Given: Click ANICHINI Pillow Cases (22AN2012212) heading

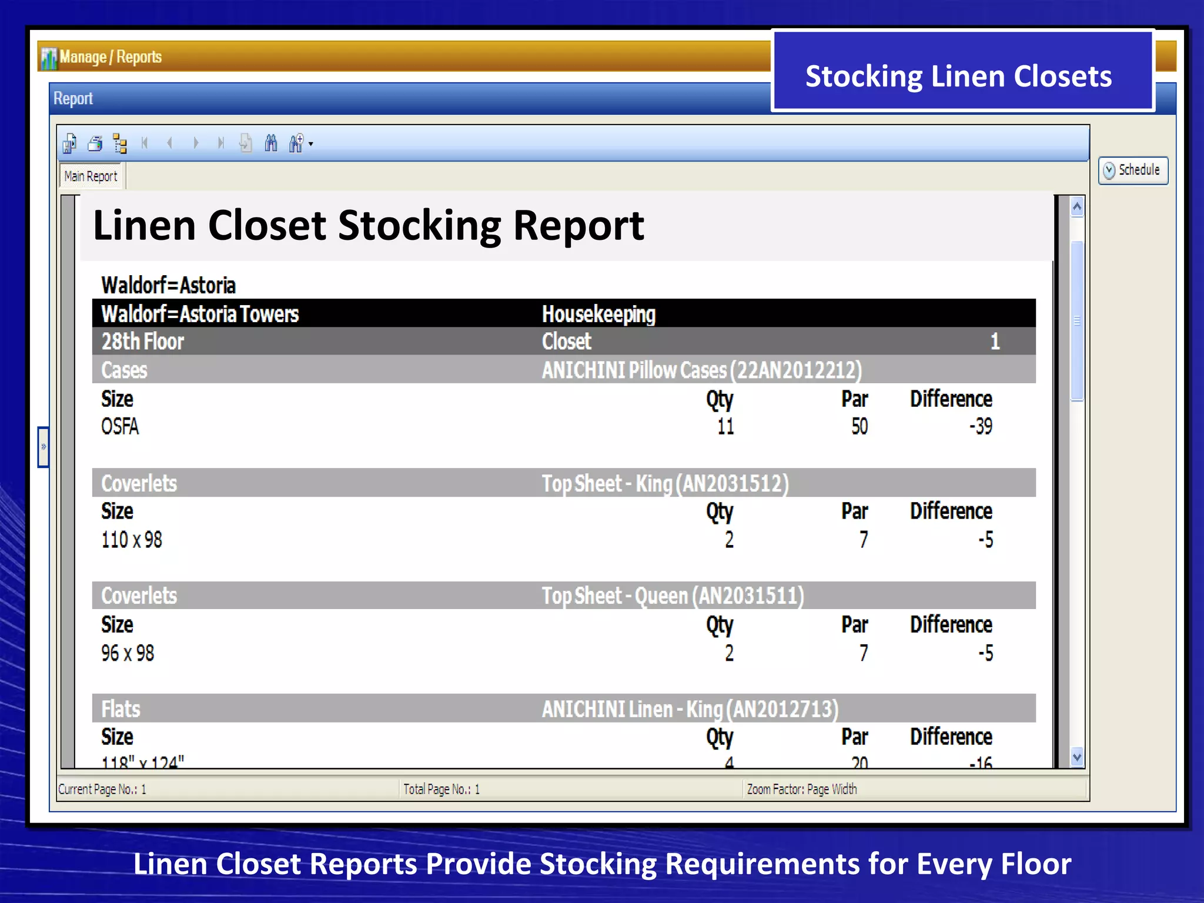Looking at the screenshot, I should point(702,370).
